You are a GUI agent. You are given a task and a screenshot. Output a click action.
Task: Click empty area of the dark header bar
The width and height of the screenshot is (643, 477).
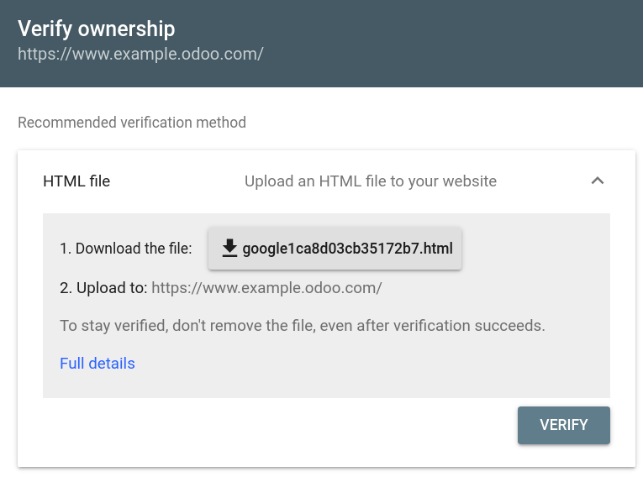point(462,42)
